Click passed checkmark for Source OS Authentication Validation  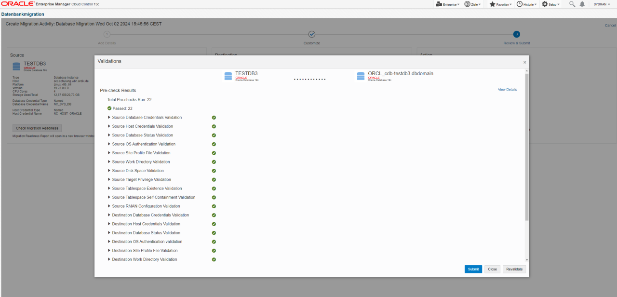pos(214,144)
